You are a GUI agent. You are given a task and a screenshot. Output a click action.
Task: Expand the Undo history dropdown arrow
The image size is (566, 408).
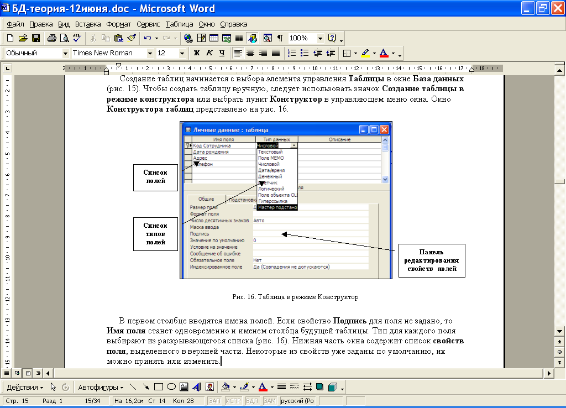click(156, 38)
